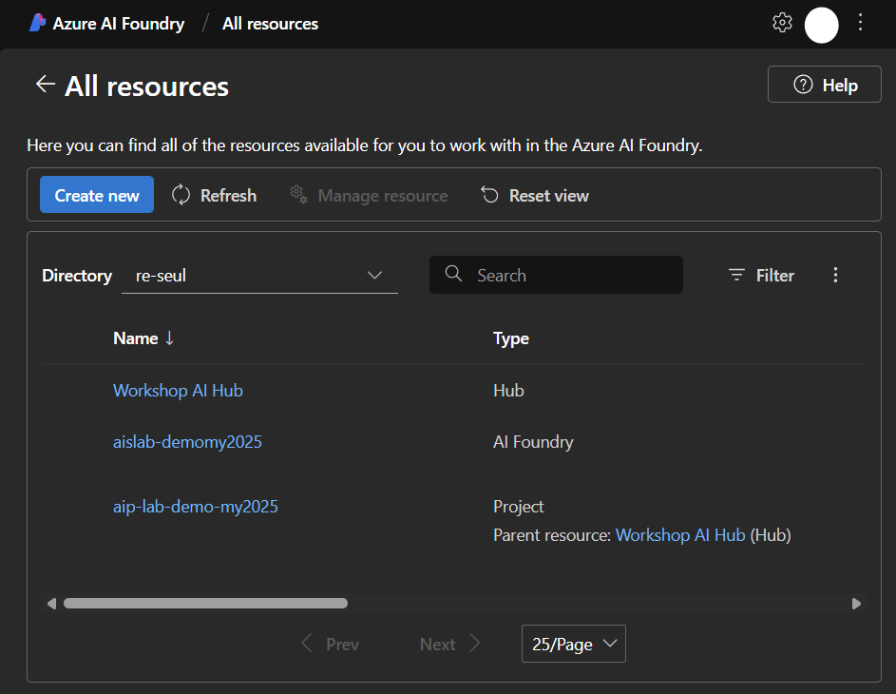896x694 pixels.
Task: Click the Type column header
Action: [x=511, y=338]
